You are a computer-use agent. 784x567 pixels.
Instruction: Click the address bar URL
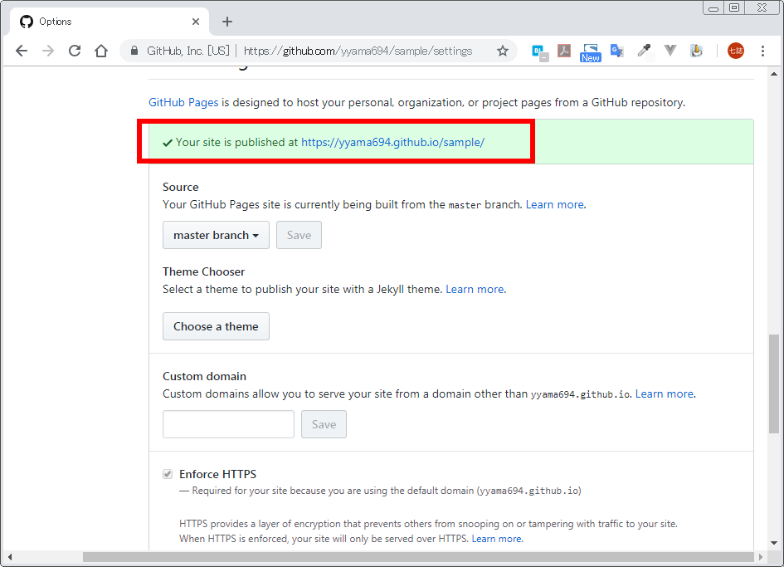pyautogui.click(x=358, y=51)
